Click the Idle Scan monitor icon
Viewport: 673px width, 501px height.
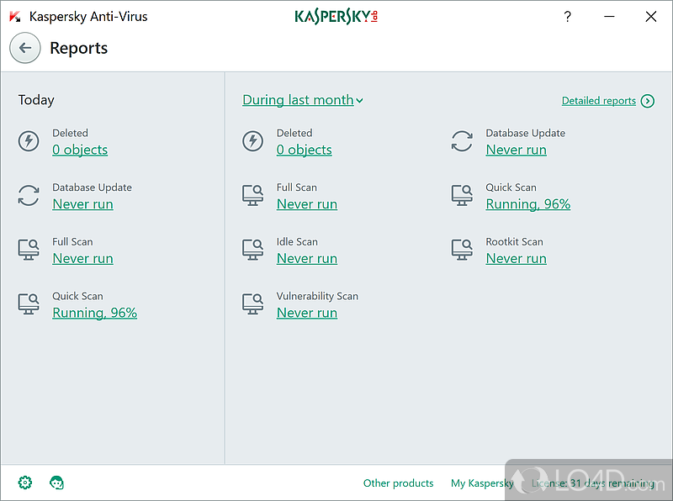[x=252, y=250]
